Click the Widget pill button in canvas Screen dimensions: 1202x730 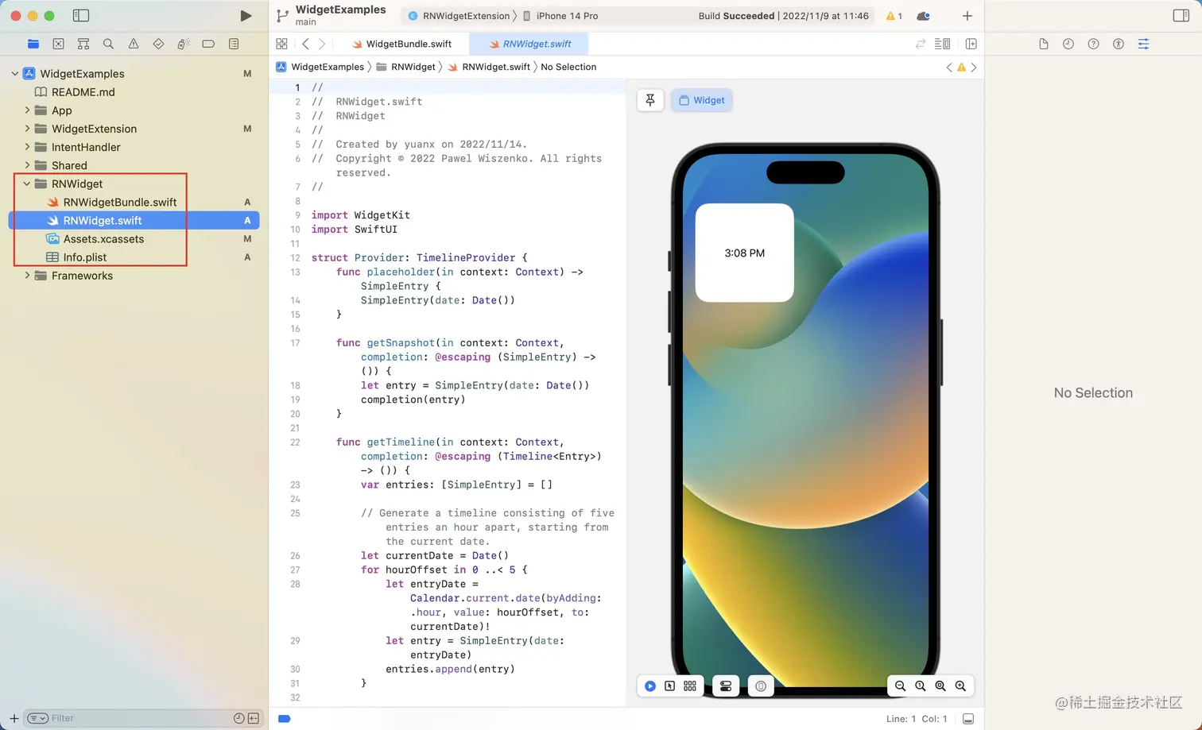pyautogui.click(x=701, y=100)
